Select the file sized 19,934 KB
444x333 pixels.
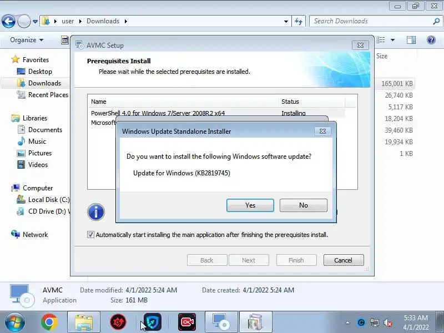click(x=398, y=142)
